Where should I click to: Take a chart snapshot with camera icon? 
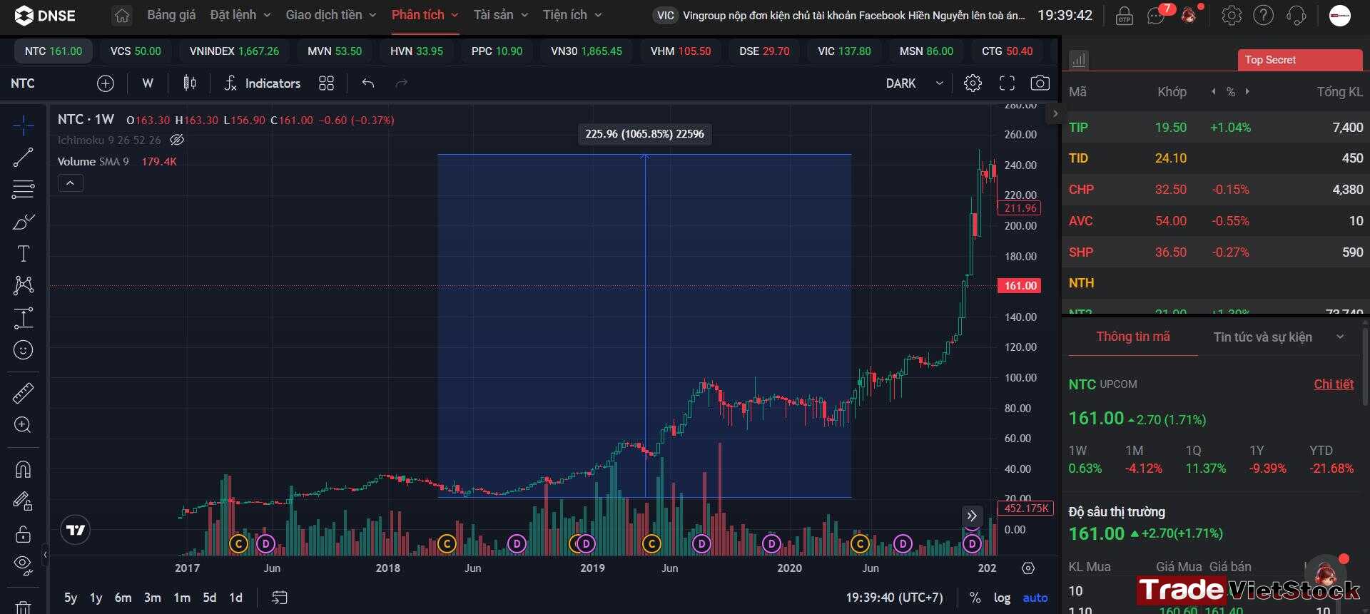(1040, 83)
